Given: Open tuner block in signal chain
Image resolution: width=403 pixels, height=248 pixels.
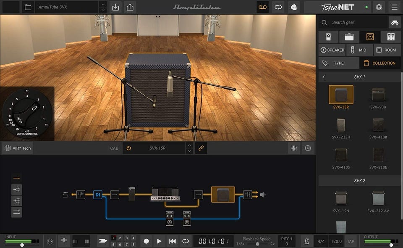Looking at the screenshot, I should click(81, 195).
